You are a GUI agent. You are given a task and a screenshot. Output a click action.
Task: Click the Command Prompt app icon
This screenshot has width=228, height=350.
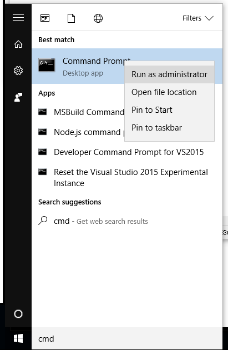pos(47,65)
